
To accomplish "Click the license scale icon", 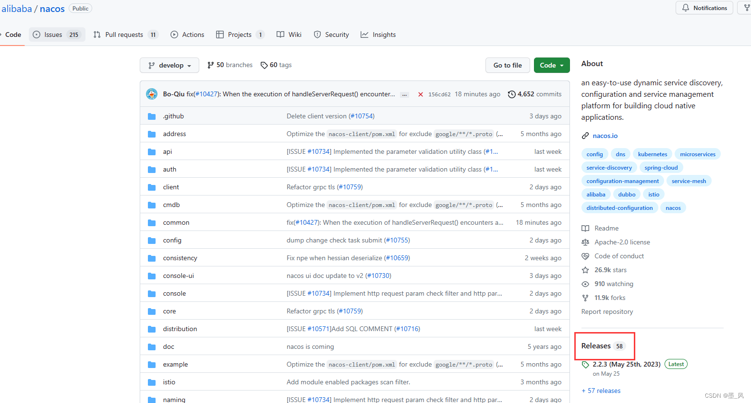I will (x=585, y=242).
